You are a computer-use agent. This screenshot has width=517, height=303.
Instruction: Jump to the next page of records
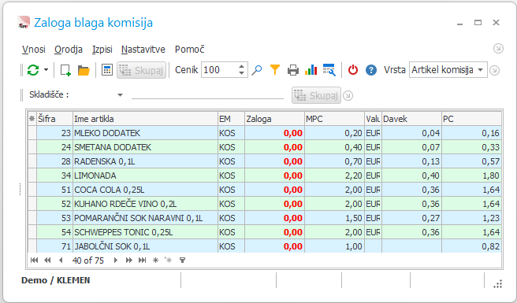129,261
